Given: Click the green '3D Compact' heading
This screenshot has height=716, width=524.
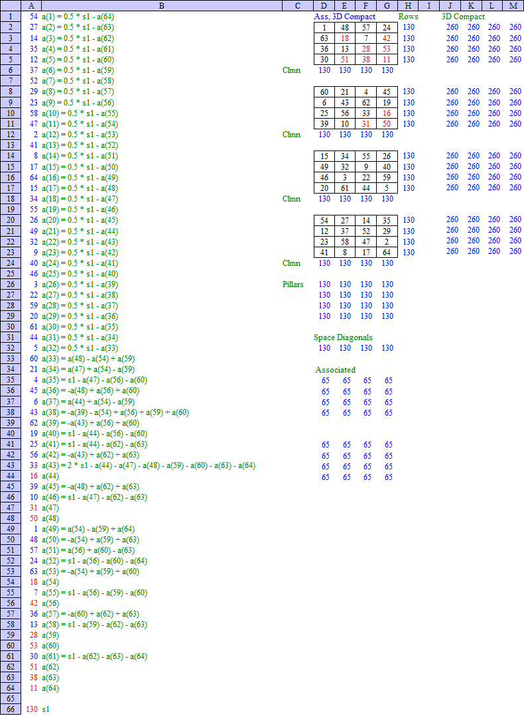Looking at the screenshot, I should 463,17.
